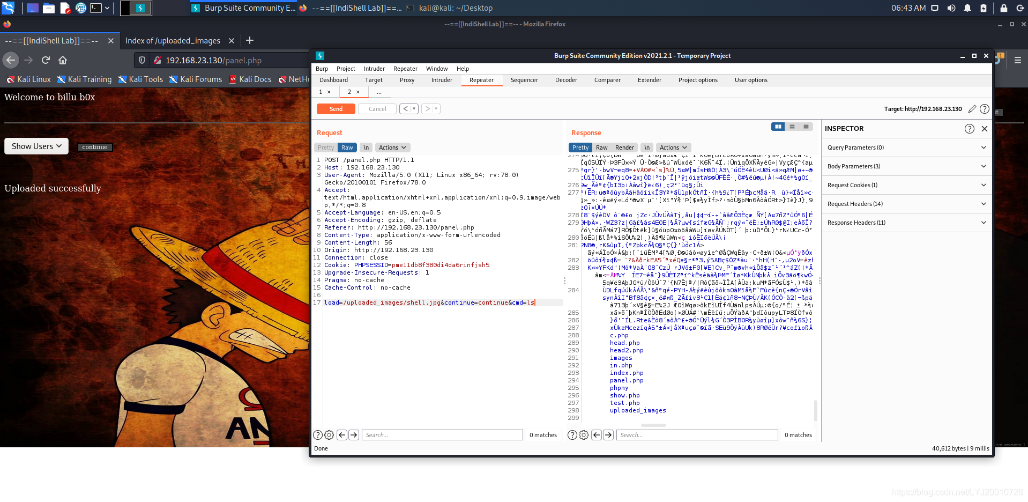Open new Repeater tab with ellipsis
The width and height of the screenshot is (1028, 502).
pyautogui.click(x=379, y=92)
